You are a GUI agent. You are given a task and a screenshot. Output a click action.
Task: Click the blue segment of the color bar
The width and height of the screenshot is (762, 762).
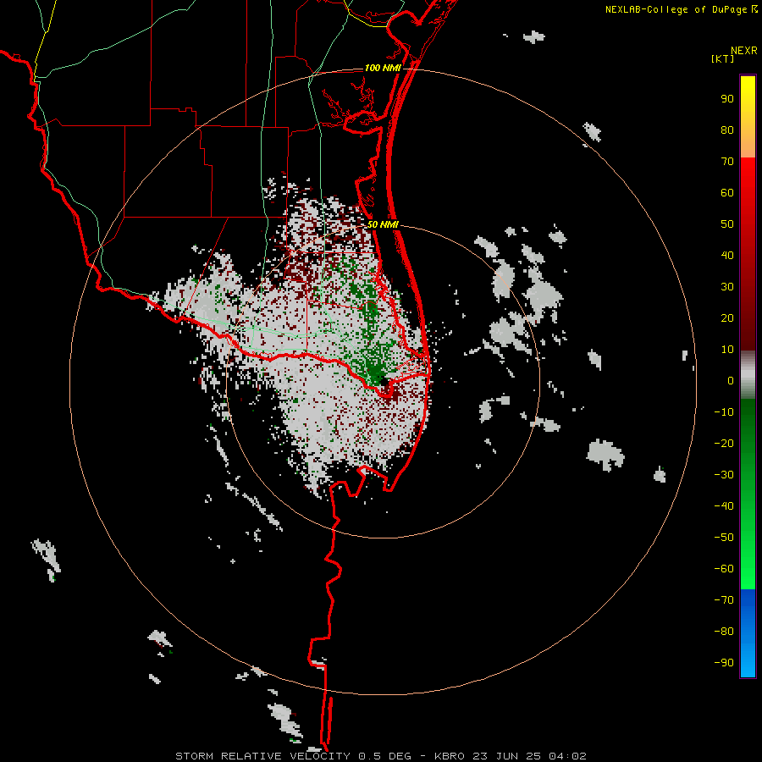(748, 632)
